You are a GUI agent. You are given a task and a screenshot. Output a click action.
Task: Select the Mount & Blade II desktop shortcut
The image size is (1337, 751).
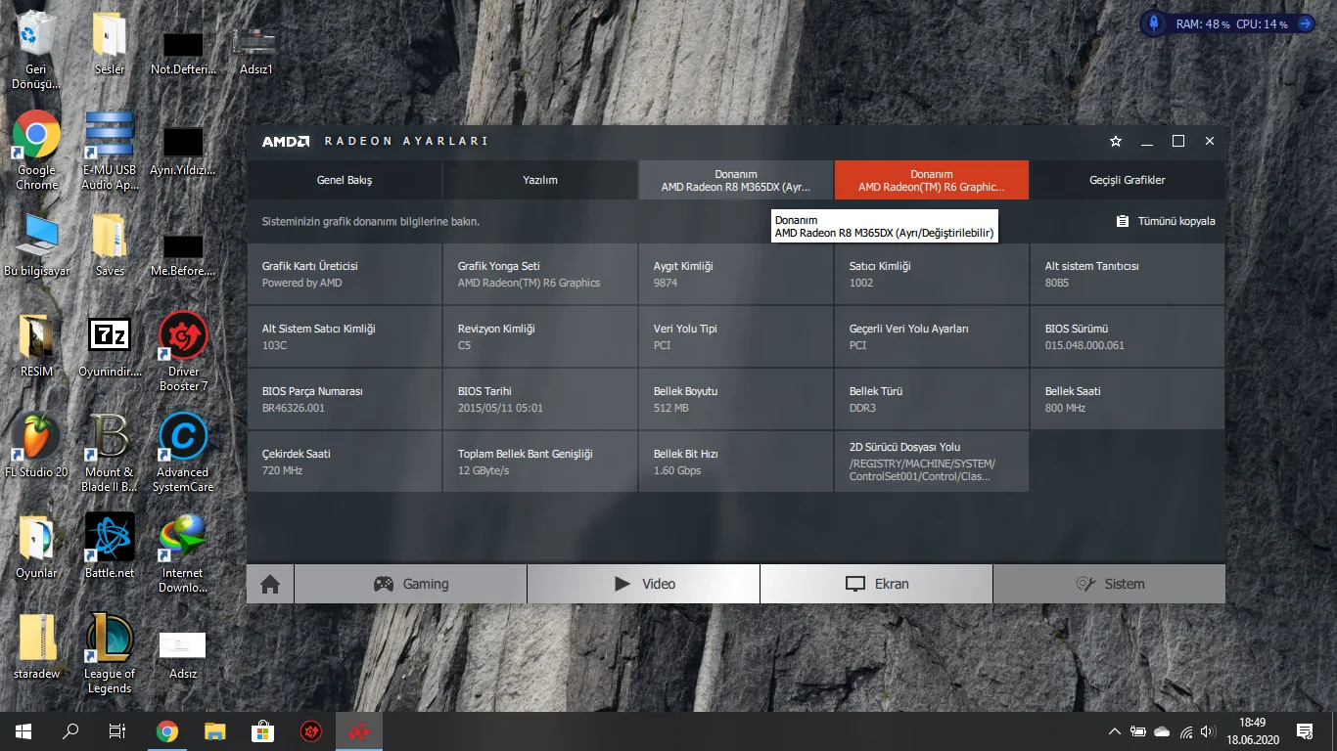110,453
